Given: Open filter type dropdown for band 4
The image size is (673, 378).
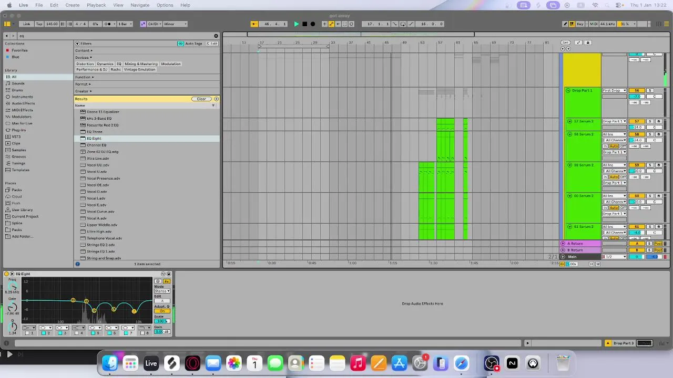Looking at the screenshot, I should tap(78, 328).
